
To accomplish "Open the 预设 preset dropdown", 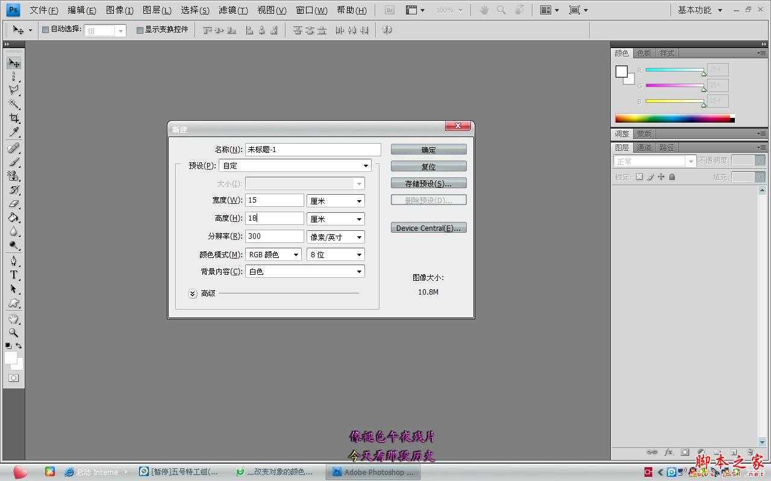I will click(295, 165).
